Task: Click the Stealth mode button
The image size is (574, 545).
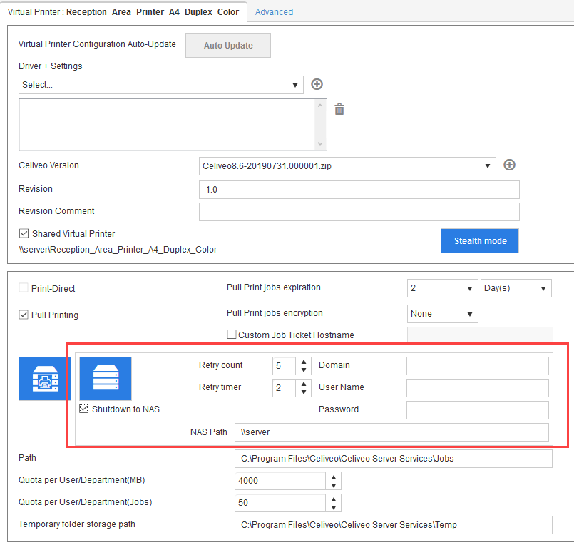Action: [x=480, y=241]
